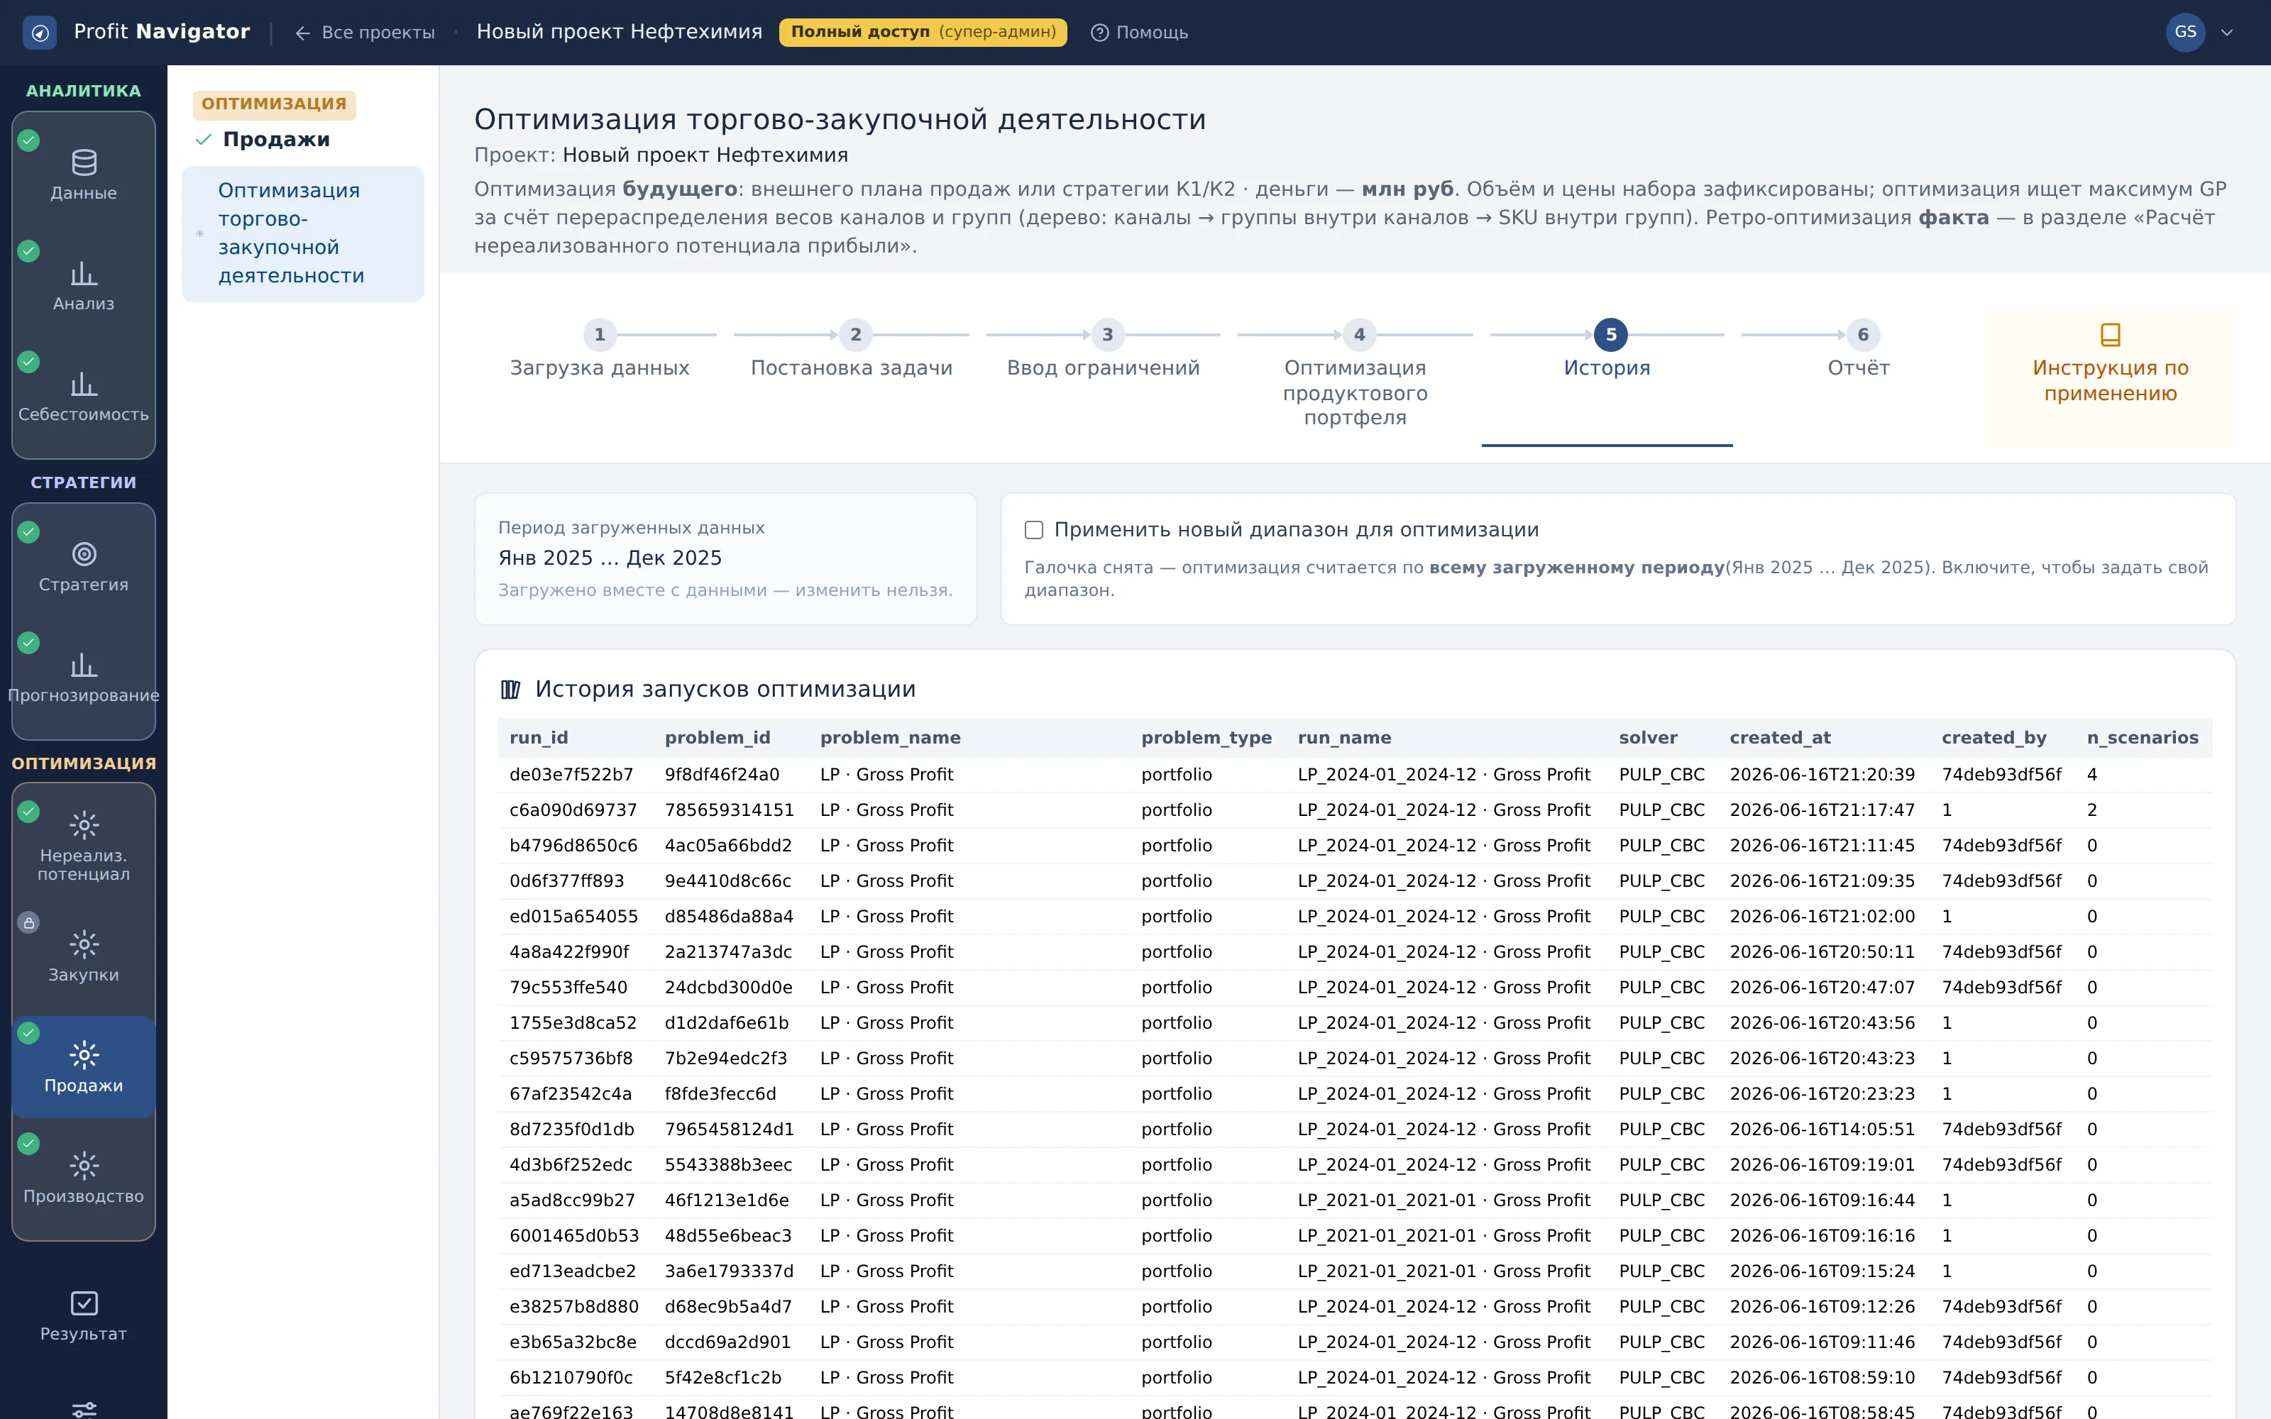
Task: Select the Продажи optimization icon in sidebar
Action: (x=84, y=1055)
